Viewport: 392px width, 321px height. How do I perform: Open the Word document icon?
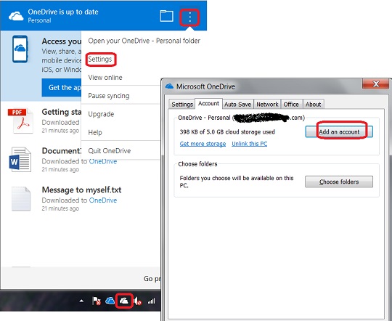pyautogui.click(x=20, y=160)
